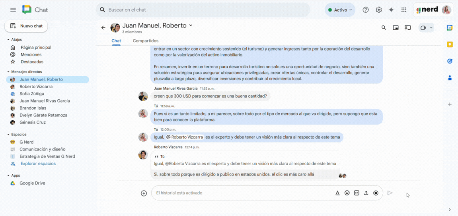Open the Activo status dropdown
The height and width of the screenshot is (216, 458).
pos(340,10)
